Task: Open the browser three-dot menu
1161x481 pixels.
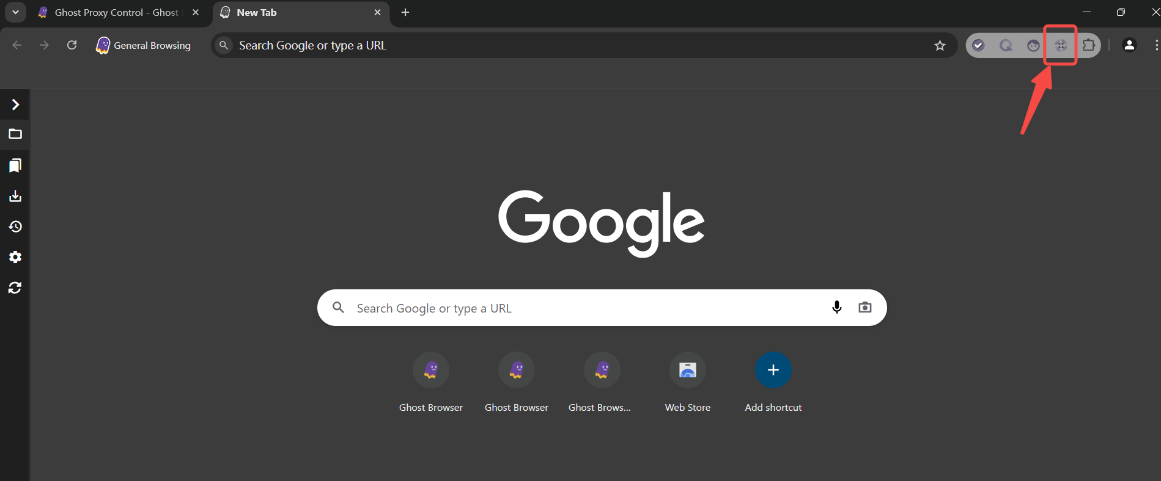Action: click(1156, 45)
